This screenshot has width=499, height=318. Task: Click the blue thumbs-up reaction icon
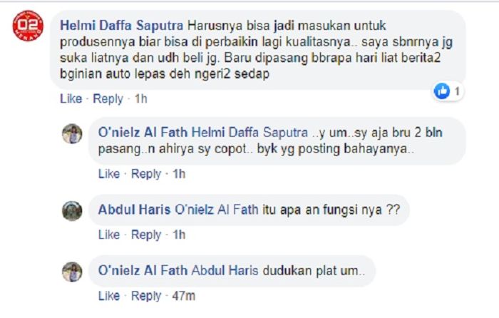click(x=442, y=91)
